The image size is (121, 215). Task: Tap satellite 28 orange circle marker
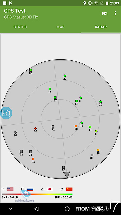[x=98, y=150]
